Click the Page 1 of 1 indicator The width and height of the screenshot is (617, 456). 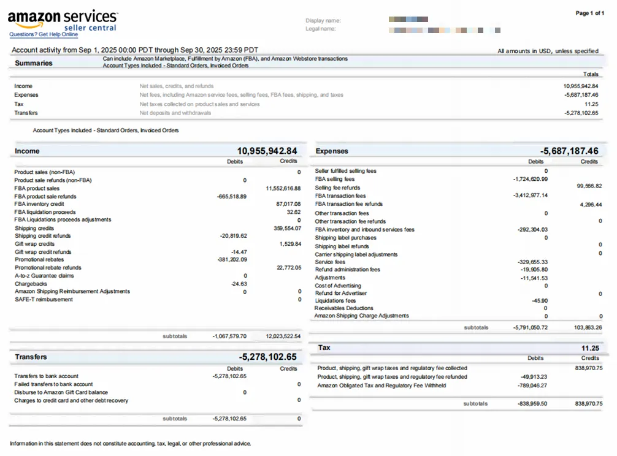[589, 13]
